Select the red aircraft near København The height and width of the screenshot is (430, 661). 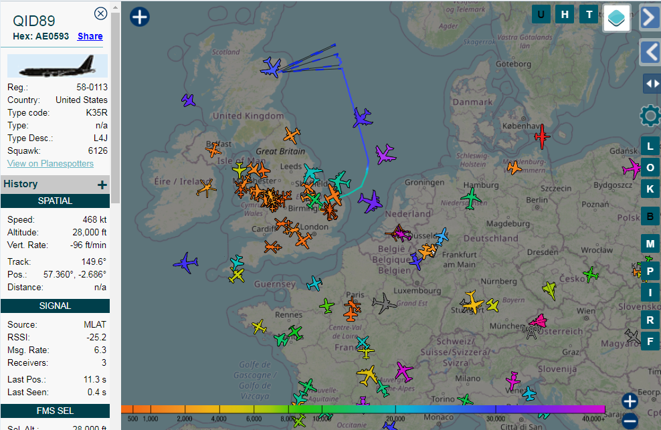pos(542,136)
